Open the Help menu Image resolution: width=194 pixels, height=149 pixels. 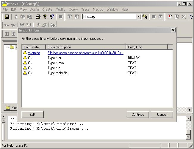[x=125, y=9]
